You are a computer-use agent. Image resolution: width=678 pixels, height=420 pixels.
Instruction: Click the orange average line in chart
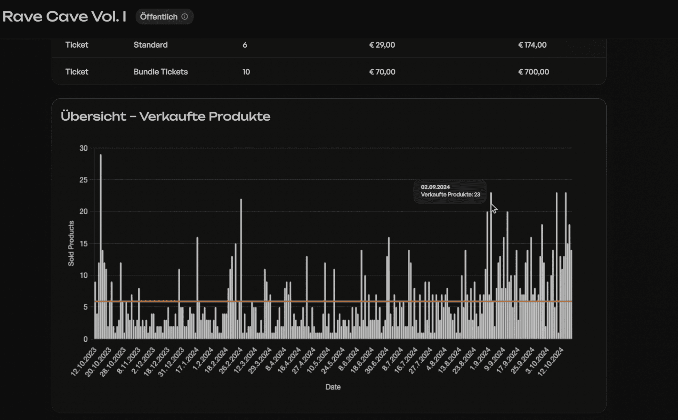tap(333, 301)
